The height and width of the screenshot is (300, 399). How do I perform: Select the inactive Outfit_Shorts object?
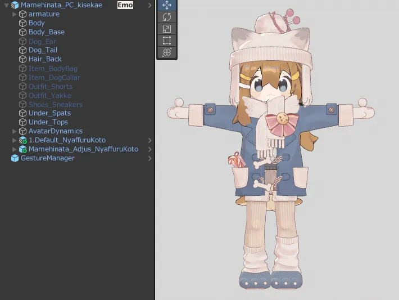pyautogui.click(x=50, y=86)
